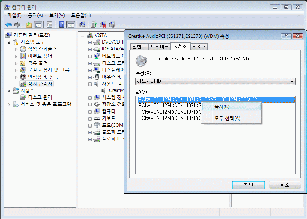Toggle the Show/Hide Console Tree toolbar icon
Image resolution: width=307 pixels, height=219 pixels.
pyautogui.click(x=38, y=25)
